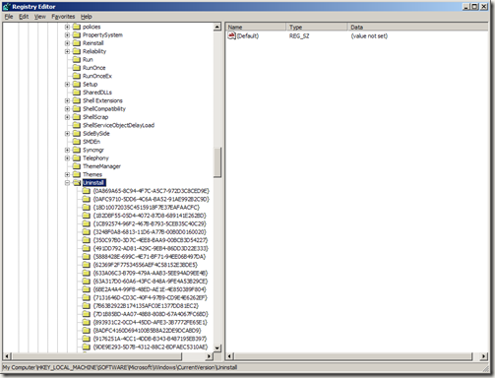Click values pane horizontal scroll left arrow
The height and width of the screenshot is (378, 495).
click(x=230, y=356)
